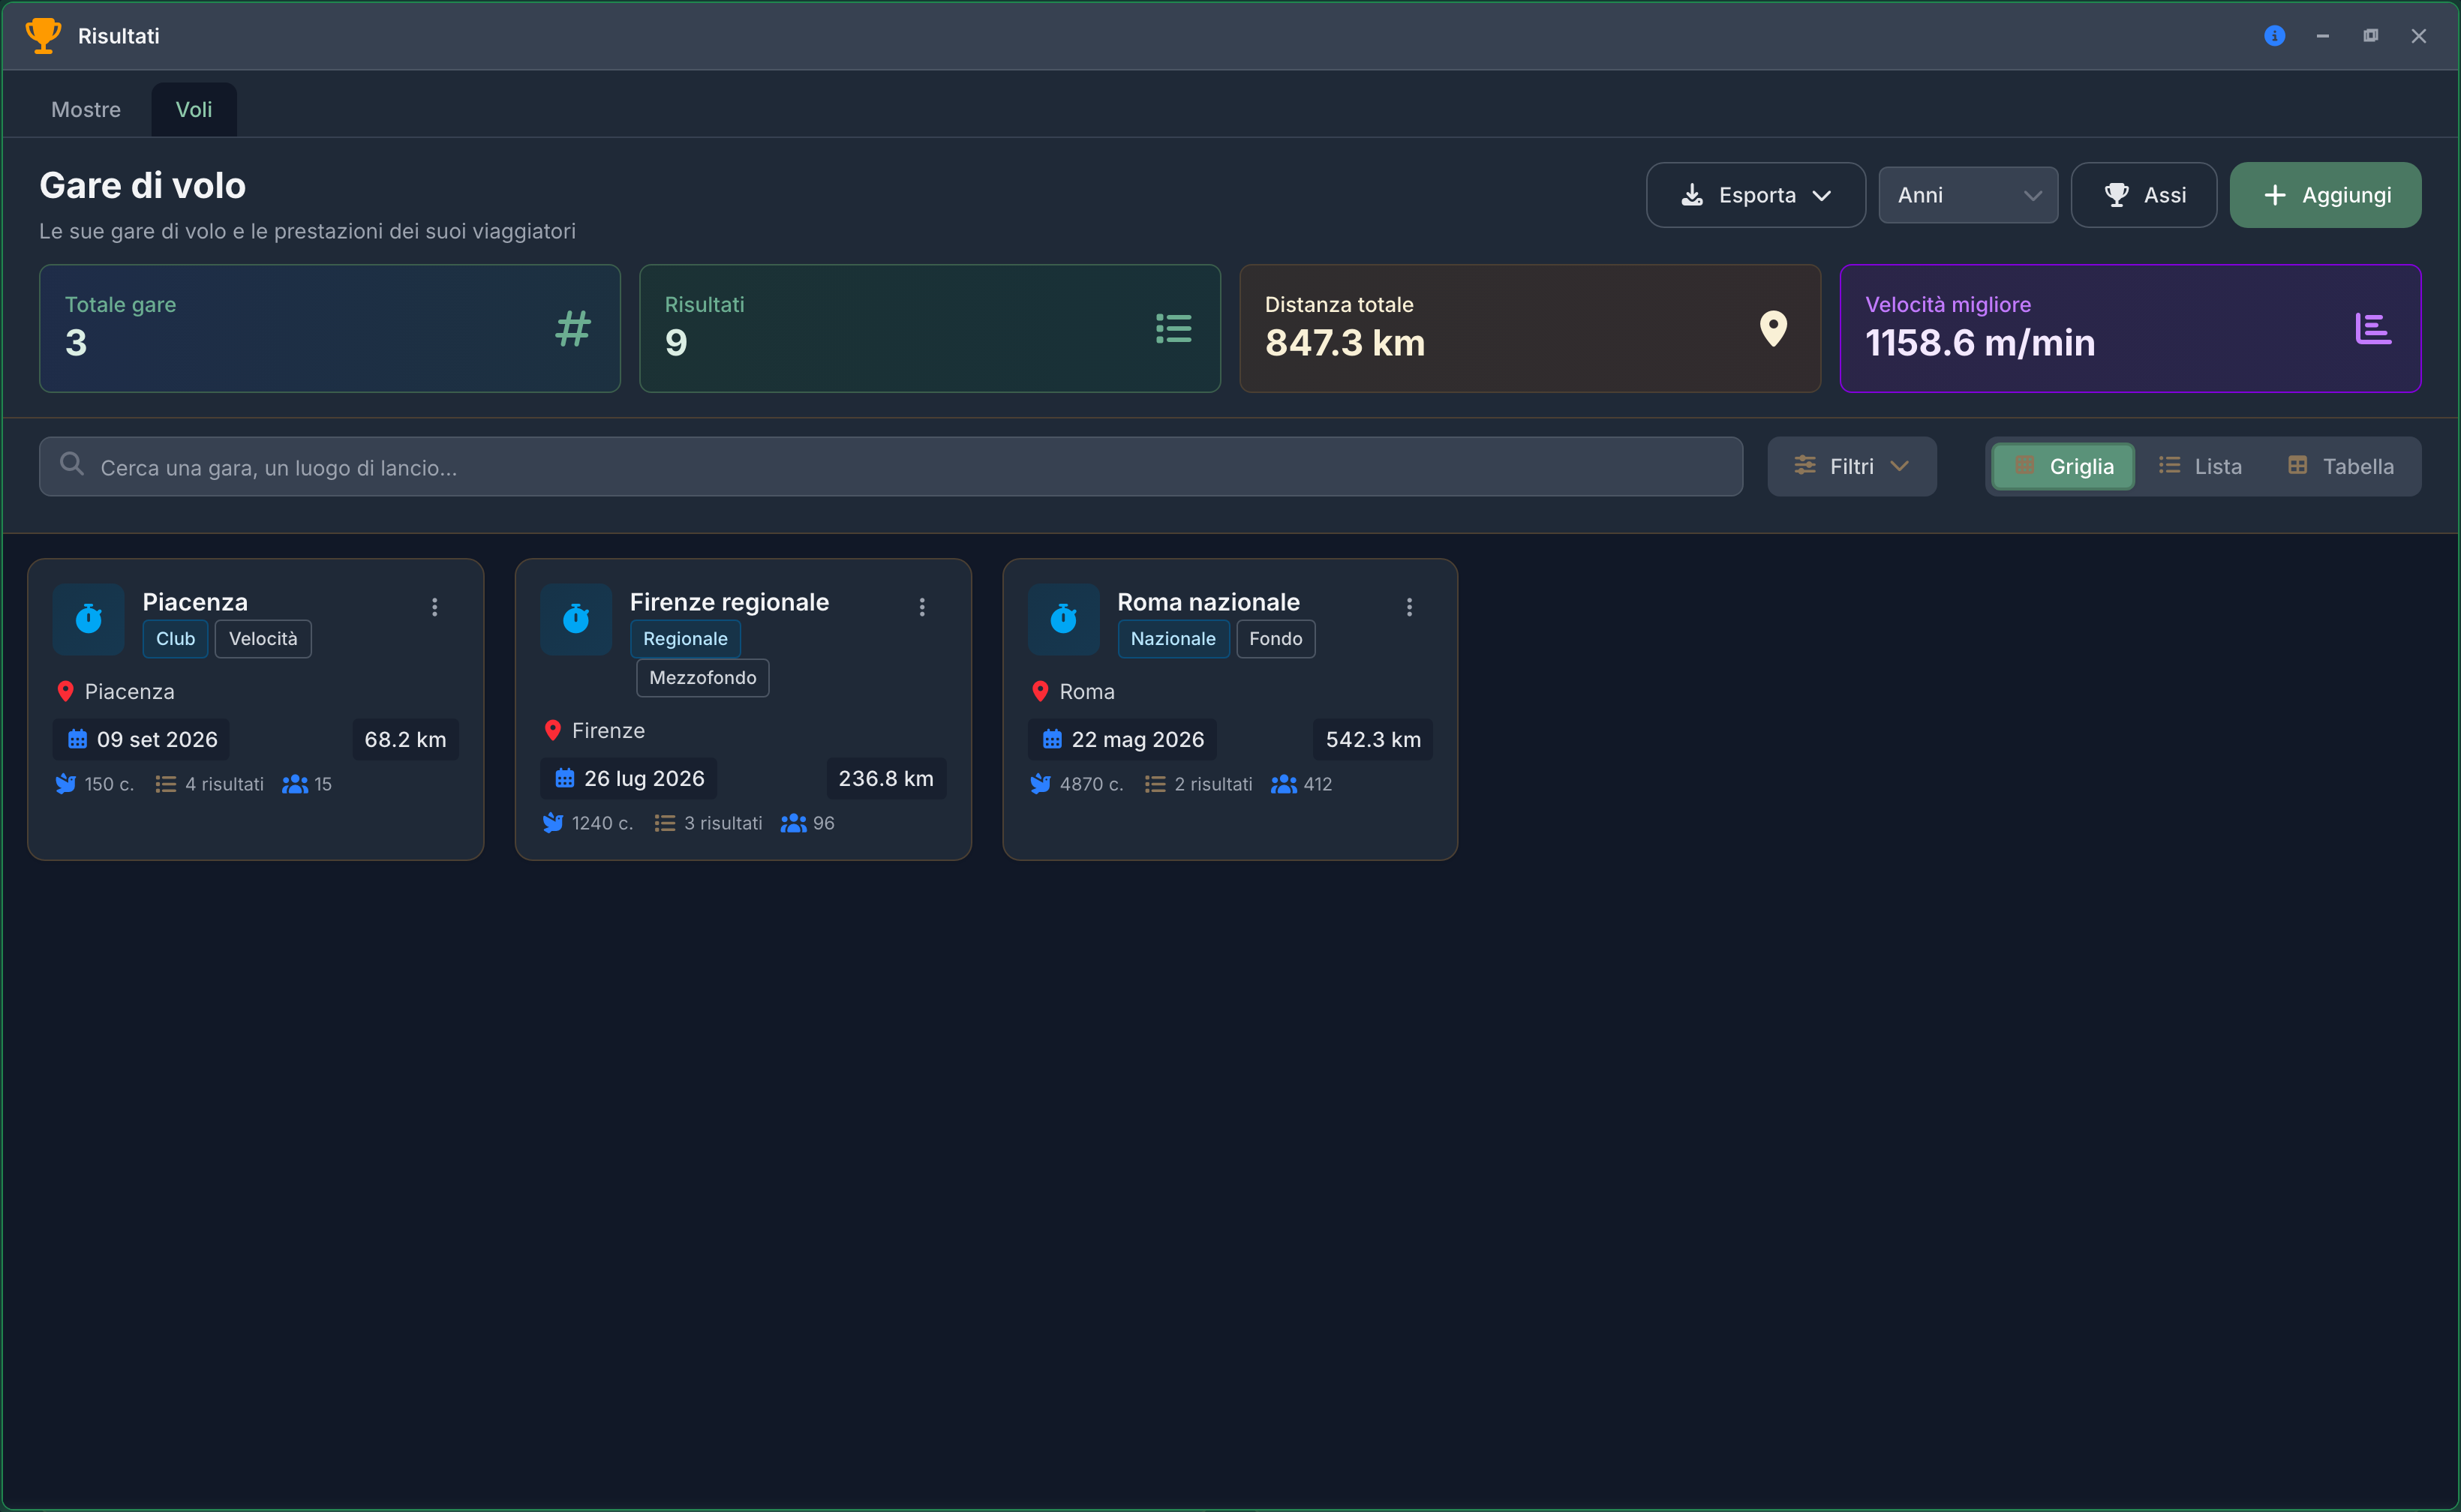The width and height of the screenshot is (2461, 1512).
Task: Click the stopwatch icon on Firenze regionale card
Action: pyautogui.click(x=575, y=619)
